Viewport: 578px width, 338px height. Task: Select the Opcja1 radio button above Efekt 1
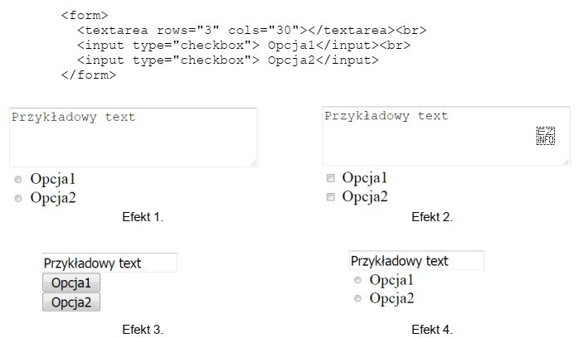coord(19,180)
